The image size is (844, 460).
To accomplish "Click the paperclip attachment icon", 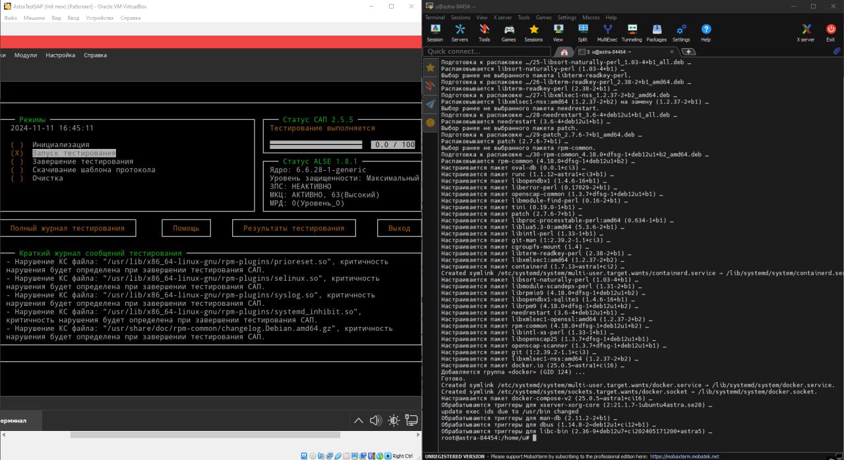I will click(836, 51).
